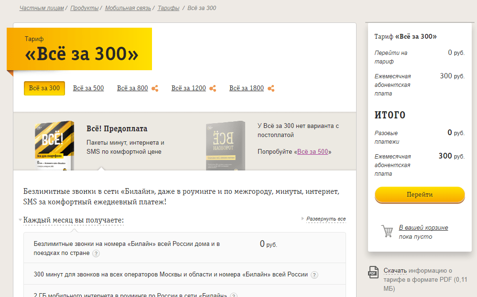The width and height of the screenshot is (477, 297).
Task: Open Мобильная связь breadcrumb link
Action: 128,8
